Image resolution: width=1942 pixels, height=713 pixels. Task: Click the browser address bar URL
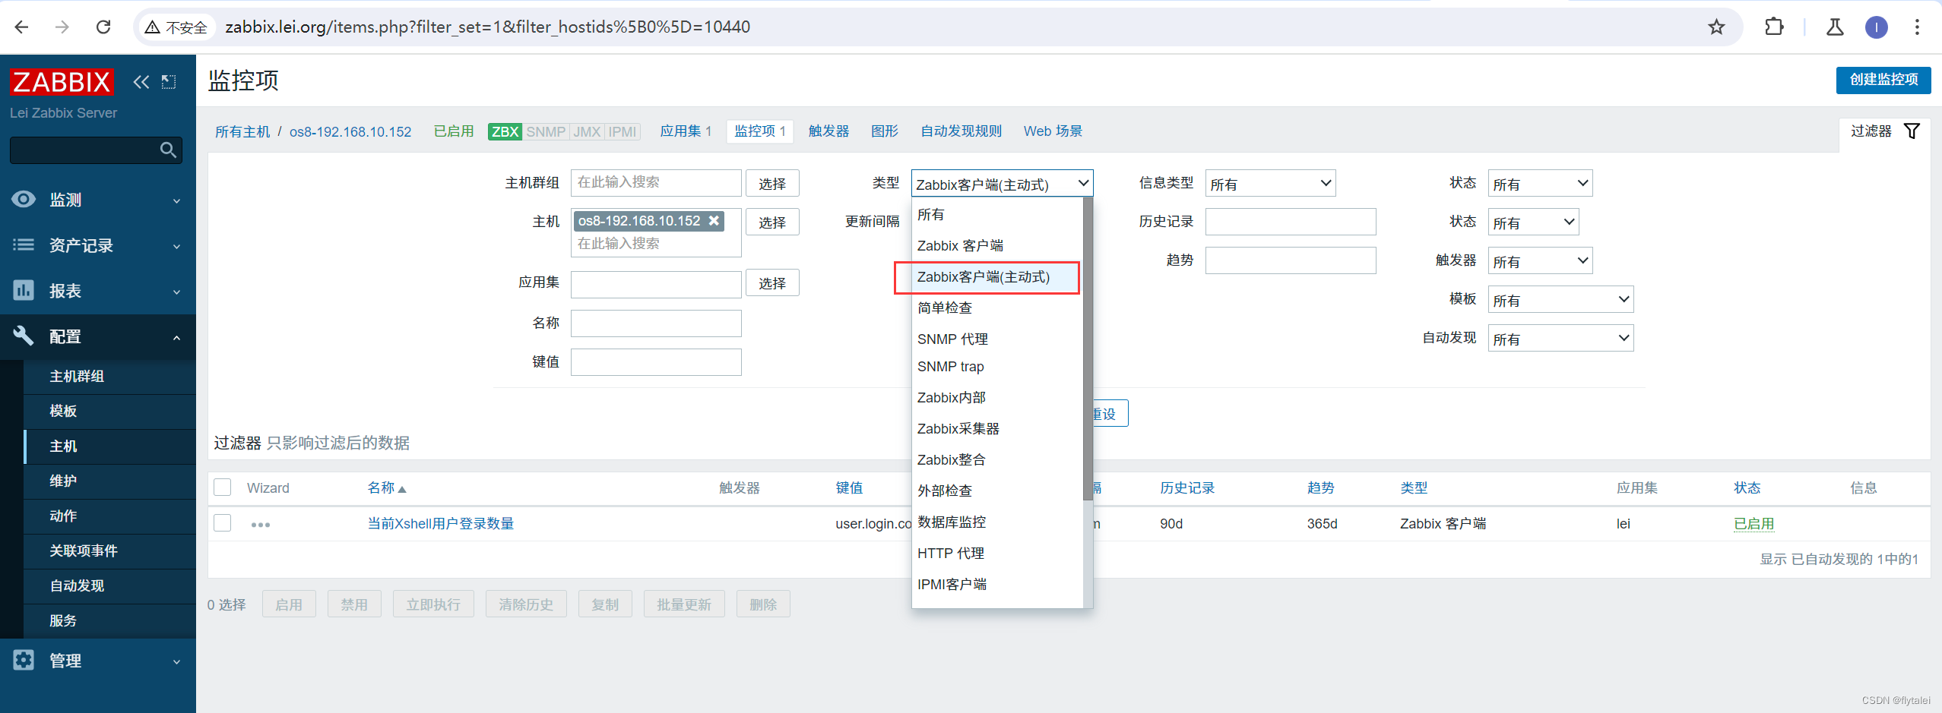pos(487,27)
